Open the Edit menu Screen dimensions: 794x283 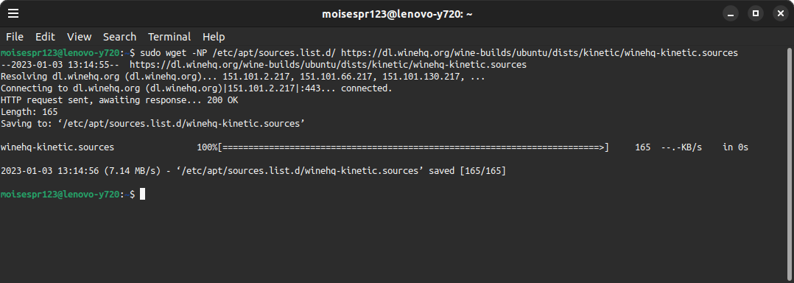[x=45, y=37]
